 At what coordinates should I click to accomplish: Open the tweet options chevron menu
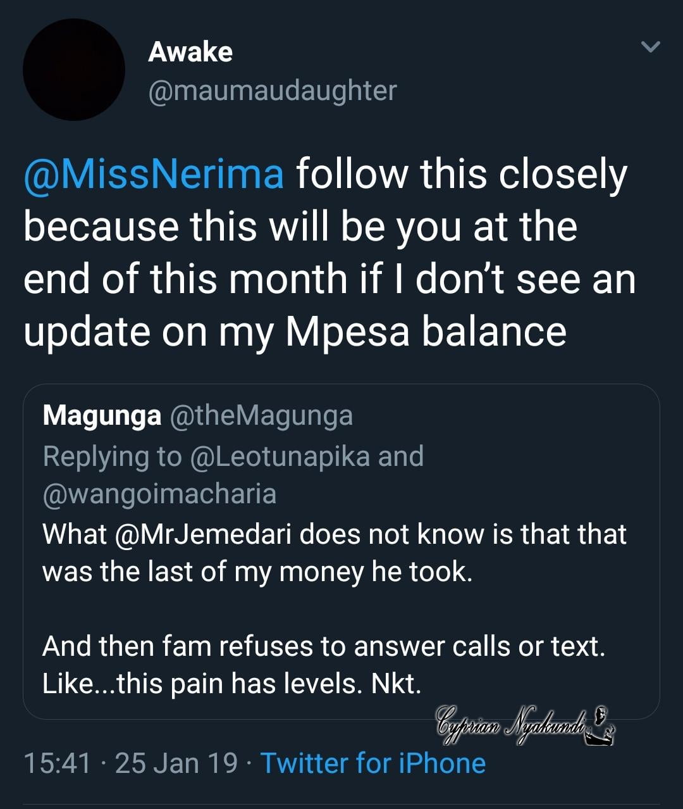point(650,47)
